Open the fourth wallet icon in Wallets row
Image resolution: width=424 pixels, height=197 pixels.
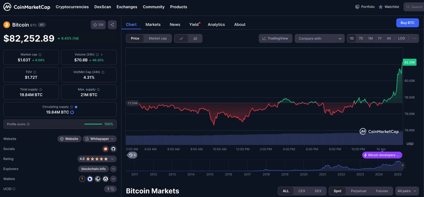click(105, 179)
